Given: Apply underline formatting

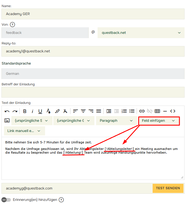Looking at the screenshot, I should pyautogui.click(x=40, y=111).
